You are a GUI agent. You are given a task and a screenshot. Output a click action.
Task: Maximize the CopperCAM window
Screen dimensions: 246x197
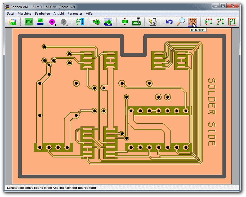click(223, 6)
